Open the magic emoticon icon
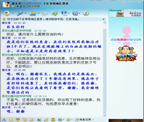Image resolution: width=144 pixels, height=122 pixels. click(x=18, y=120)
